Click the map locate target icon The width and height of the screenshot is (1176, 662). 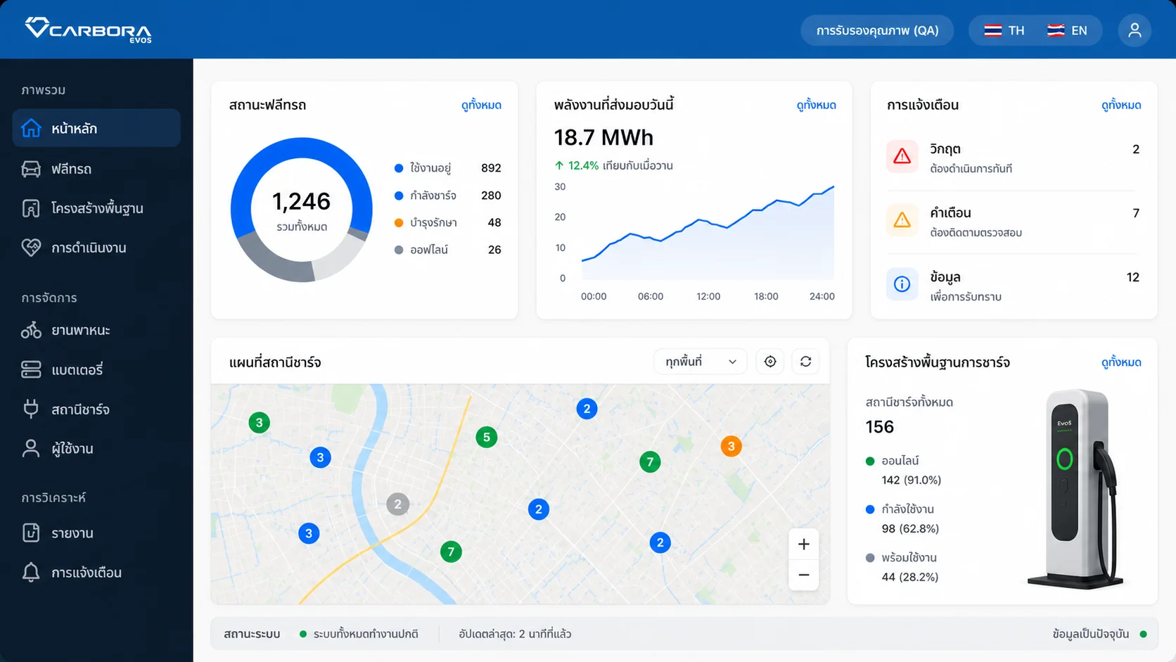pos(770,362)
